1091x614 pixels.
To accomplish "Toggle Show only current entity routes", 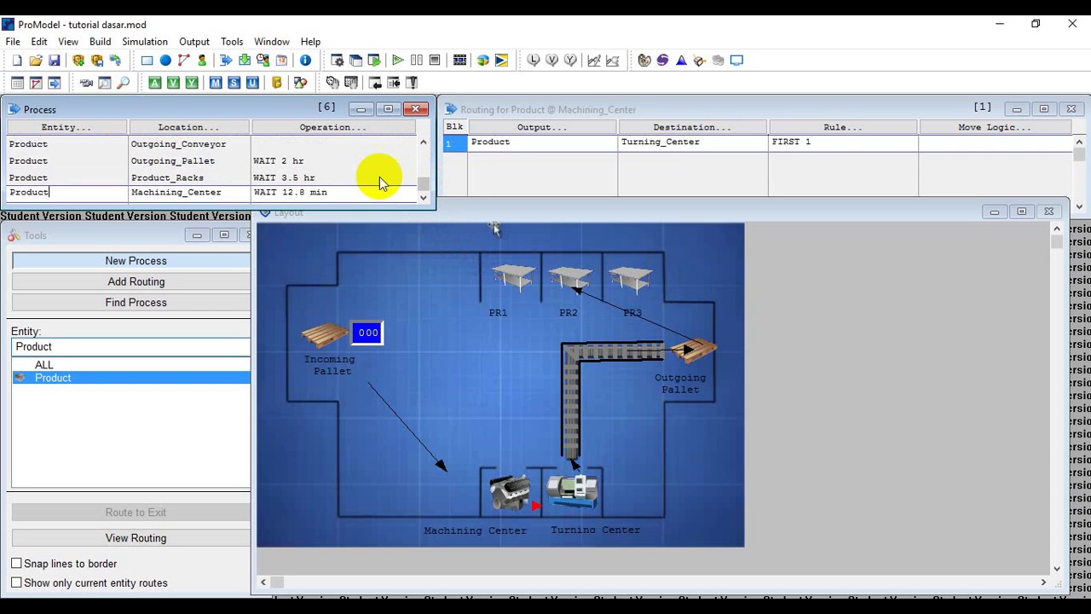I will [16, 582].
